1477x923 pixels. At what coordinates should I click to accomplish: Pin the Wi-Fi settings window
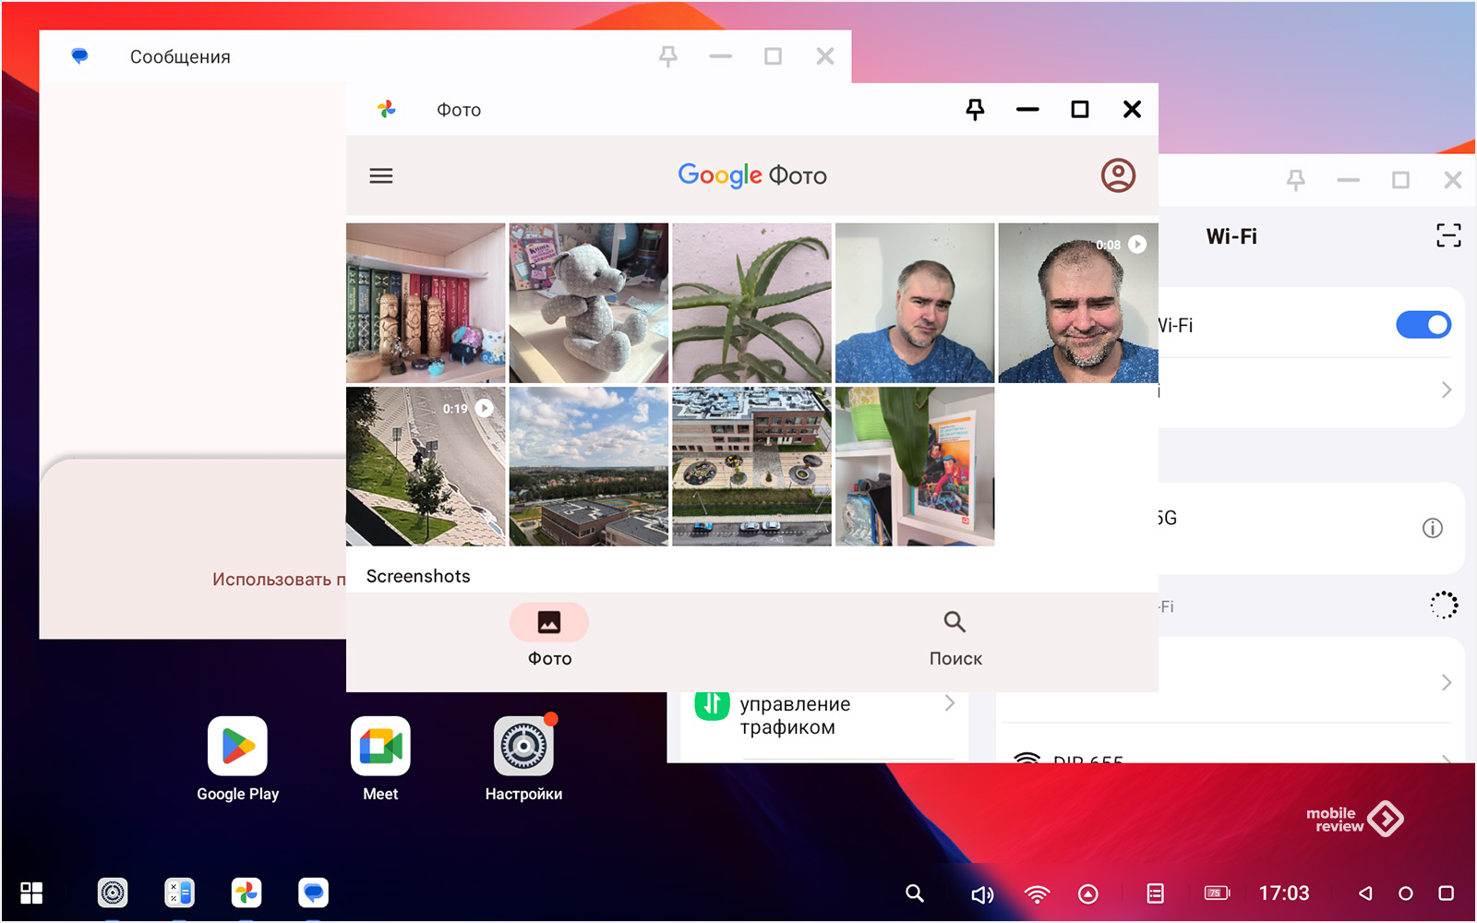point(1296,180)
